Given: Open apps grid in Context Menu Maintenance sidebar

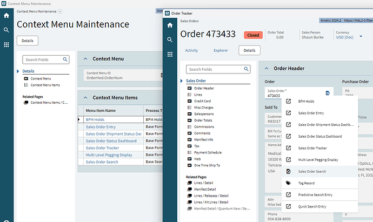Looking at the screenshot, I should coord(6,44).
